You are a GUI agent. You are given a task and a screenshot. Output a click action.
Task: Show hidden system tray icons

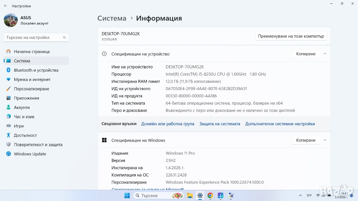click(x=301, y=195)
